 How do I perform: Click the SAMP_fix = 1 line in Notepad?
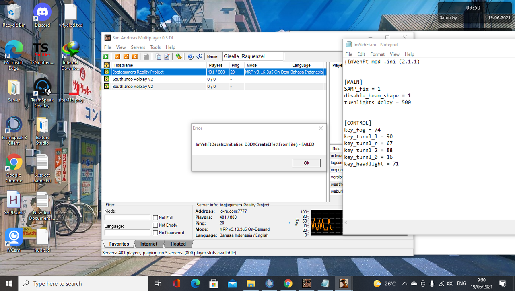[x=362, y=89]
